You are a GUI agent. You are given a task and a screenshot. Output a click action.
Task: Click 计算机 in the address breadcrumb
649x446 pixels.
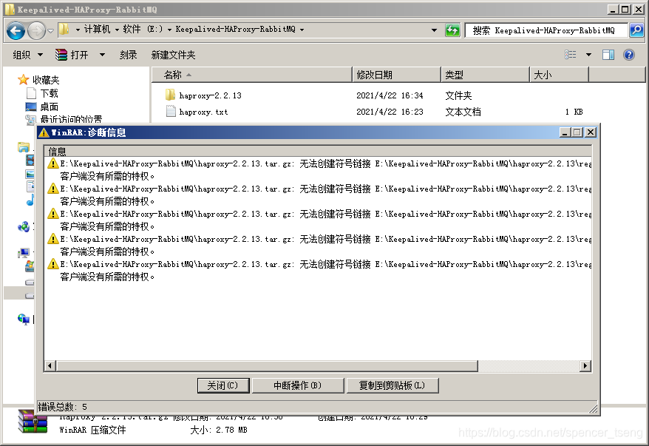pos(97,30)
